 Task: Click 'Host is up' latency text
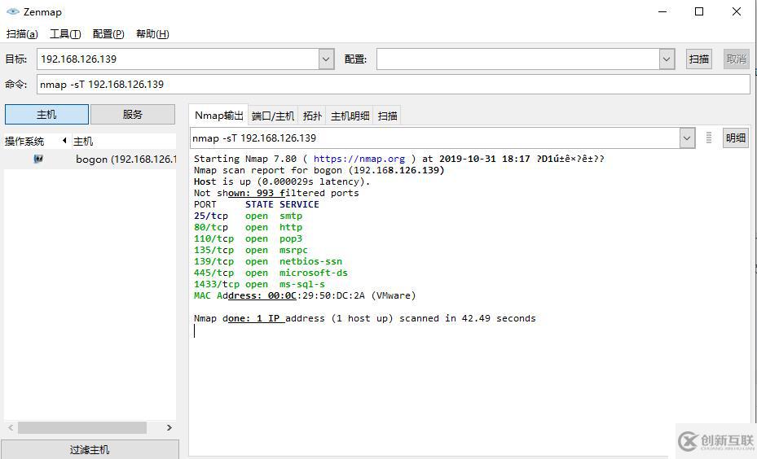click(282, 181)
